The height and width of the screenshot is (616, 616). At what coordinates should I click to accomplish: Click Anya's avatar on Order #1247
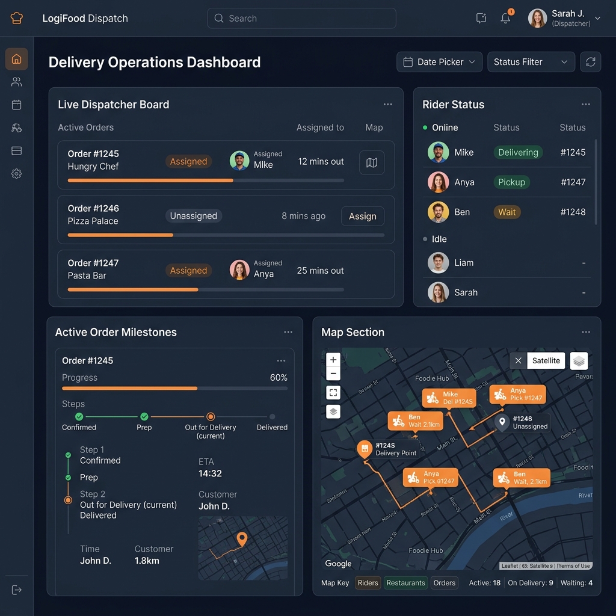pos(239,270)
